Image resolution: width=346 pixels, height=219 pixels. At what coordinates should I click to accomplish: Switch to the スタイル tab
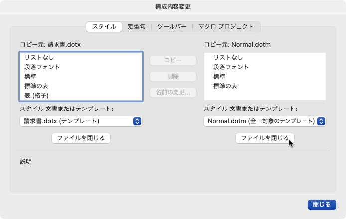pyautogui.click(x=104, y=27)
